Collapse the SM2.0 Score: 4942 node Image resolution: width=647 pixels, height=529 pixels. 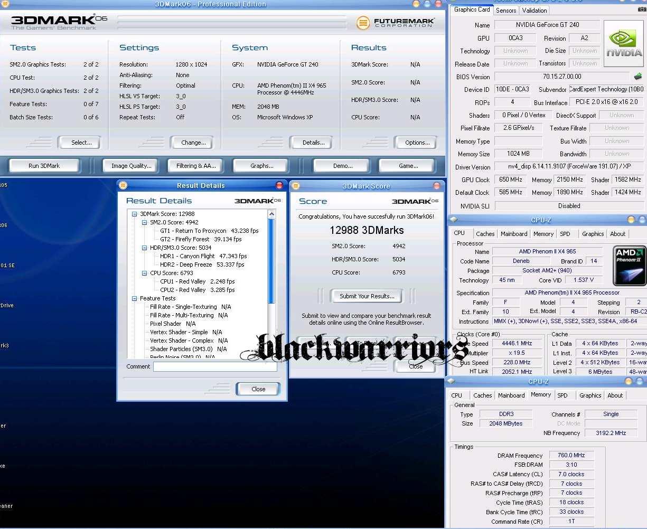145,222
